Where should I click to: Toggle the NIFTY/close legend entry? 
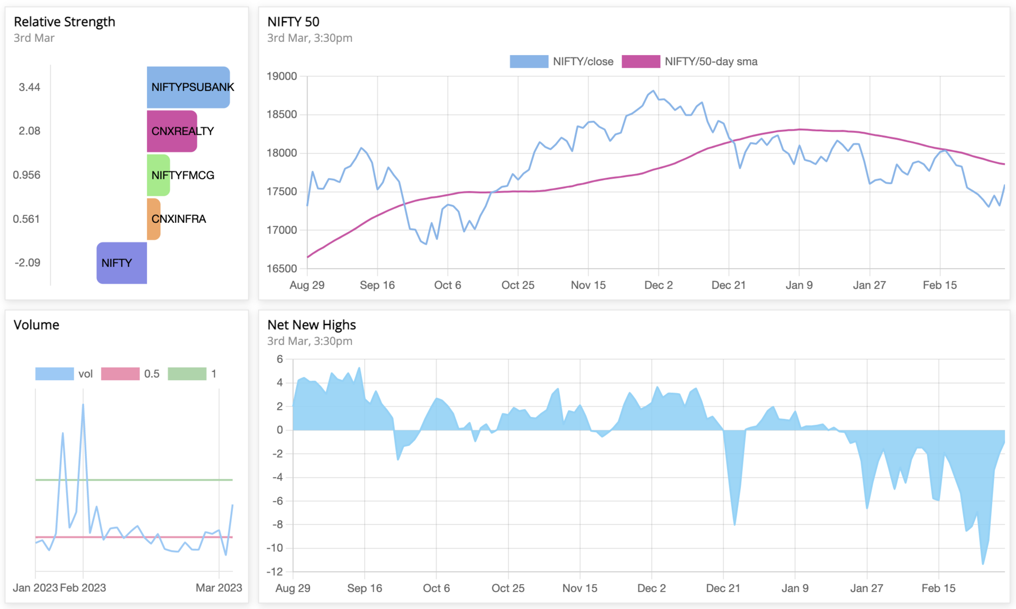(561, 61)
